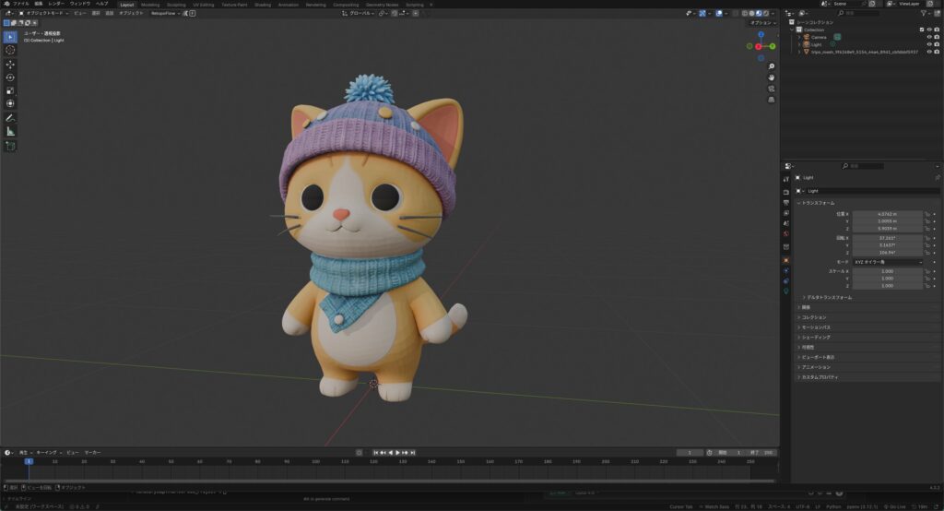Select the Rotate tool in the left toolbar
The height and width of the screenshot is (511, 944).
pos(10,77)
